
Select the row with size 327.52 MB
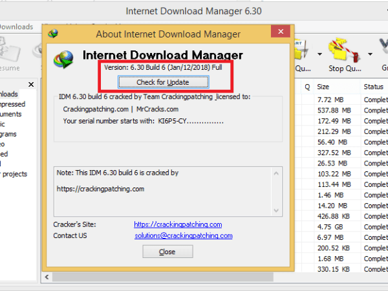(341, 153)
